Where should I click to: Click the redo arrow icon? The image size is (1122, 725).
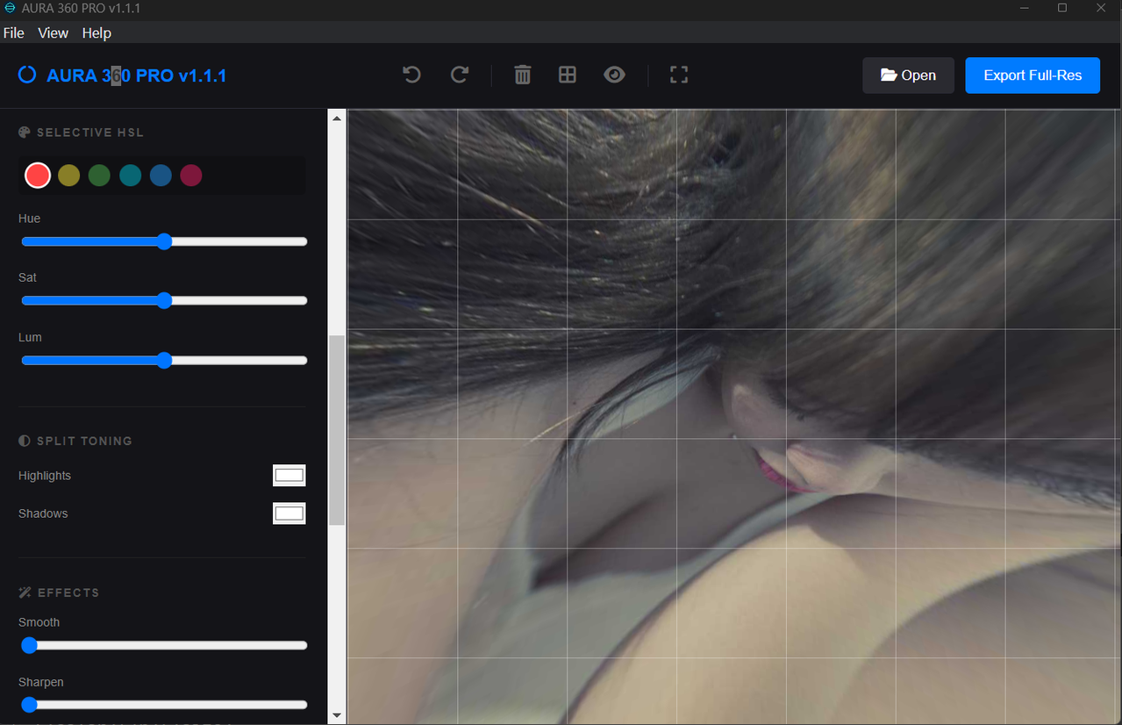pyautogui.click(x=460, y=75)
